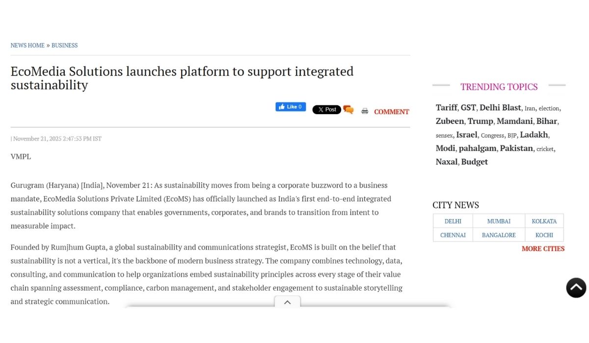Open comments via speech bubble icon

tap(348, 110)
